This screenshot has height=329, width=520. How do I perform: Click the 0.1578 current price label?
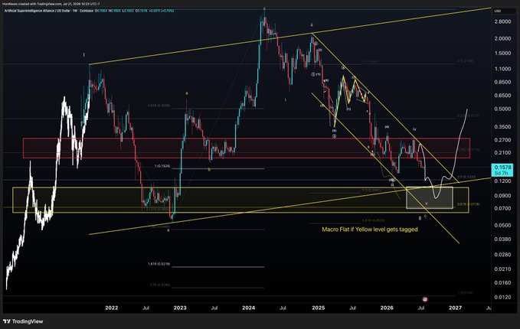[502, 170]
